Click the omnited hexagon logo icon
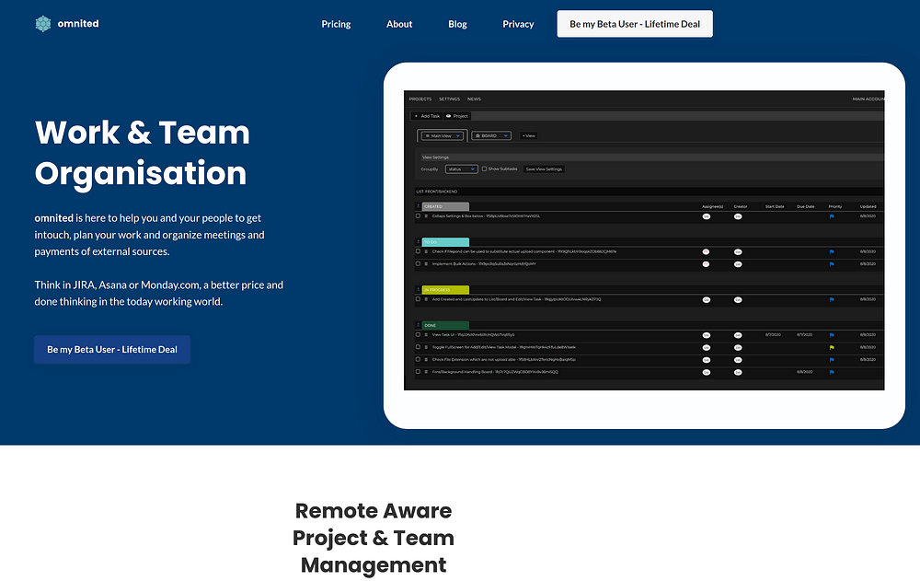Screen dimensions: 920x581 click(x=43, y=24)
